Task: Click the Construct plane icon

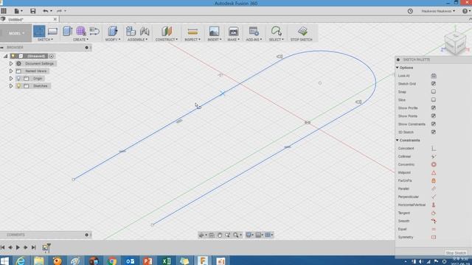Action: (167, 31)
